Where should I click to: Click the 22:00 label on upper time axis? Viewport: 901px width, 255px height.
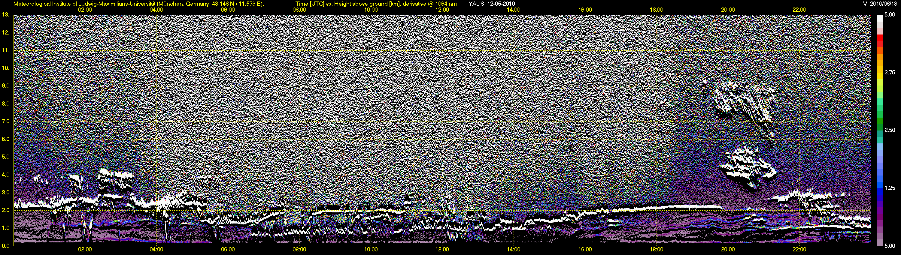coord(799,10)
